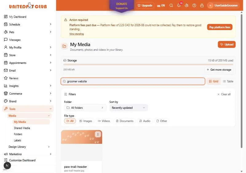Expand the Pets sidebar section
246x173 pixels.
28,32
